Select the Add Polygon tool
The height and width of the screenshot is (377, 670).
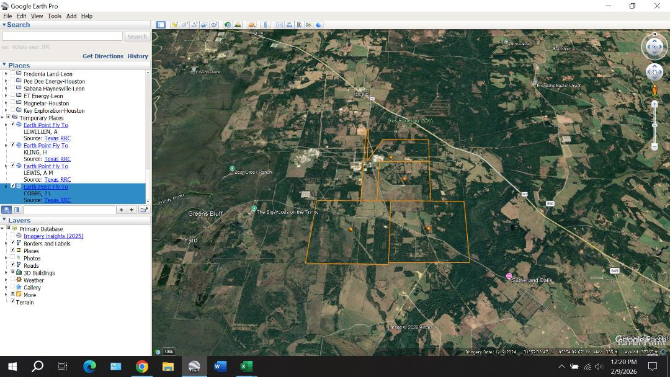click(185, 25)
